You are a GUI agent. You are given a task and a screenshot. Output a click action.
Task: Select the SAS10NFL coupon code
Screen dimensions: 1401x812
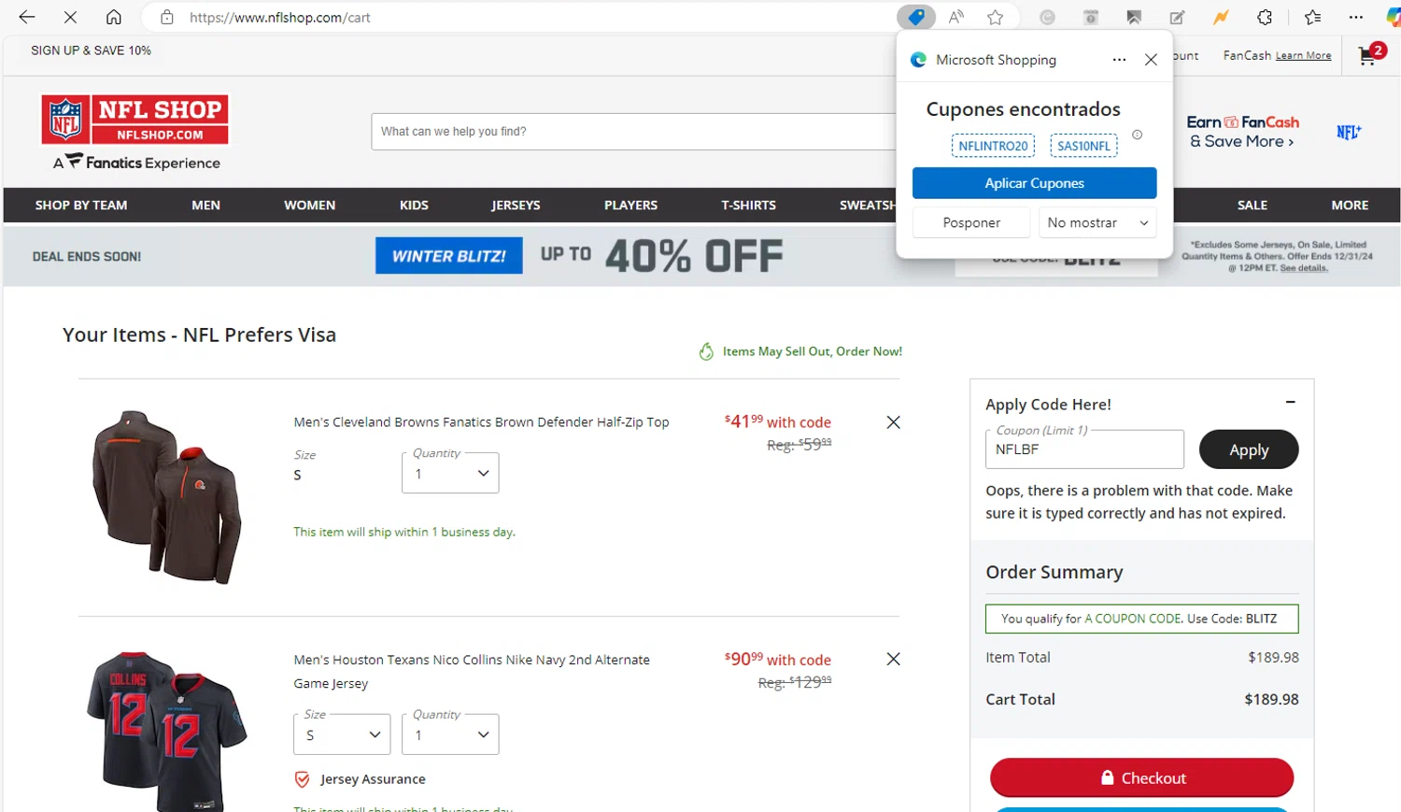point(1083,146)
